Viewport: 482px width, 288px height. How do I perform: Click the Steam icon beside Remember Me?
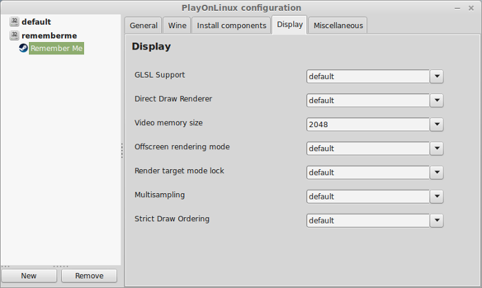23,48
